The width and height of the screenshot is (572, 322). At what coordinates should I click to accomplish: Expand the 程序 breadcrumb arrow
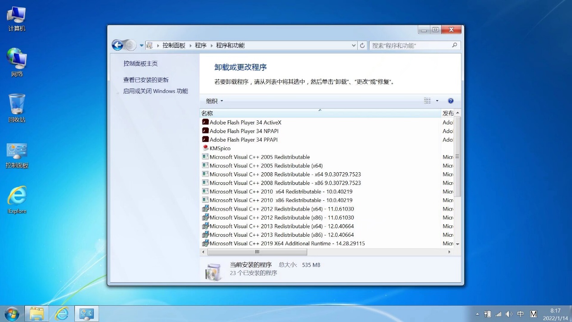coord(211,46)
